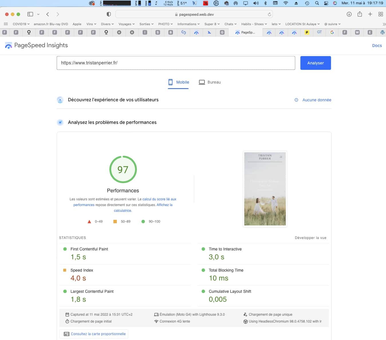Viewport: 386px width, 340px height.
Task: Open the Bluetooth menu bar icon
Action: point(265,3)
